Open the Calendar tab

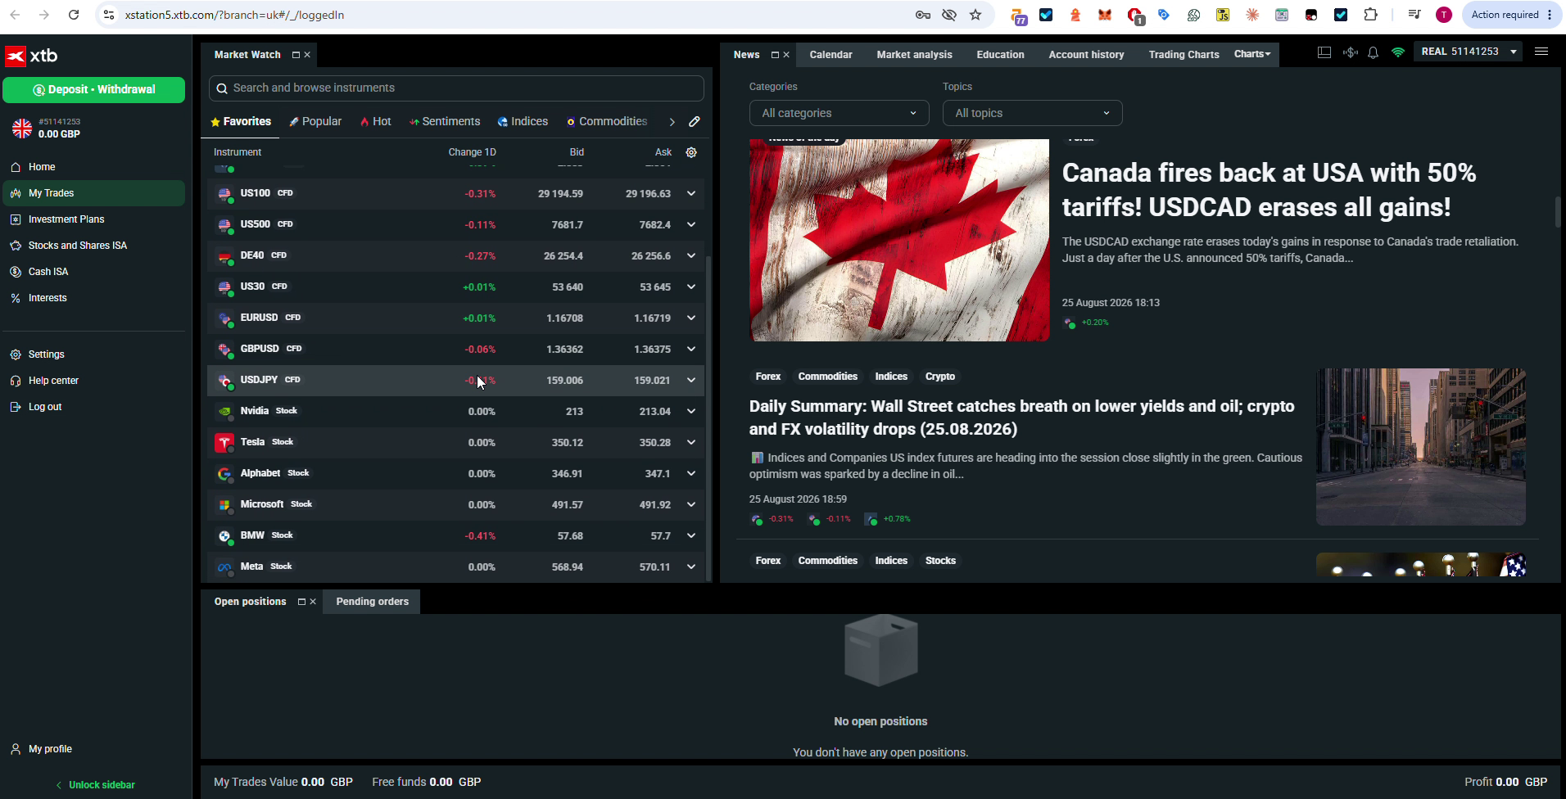tap(831, 55)
